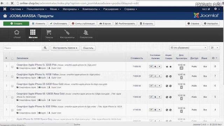224x126 pixels.
Task: Open status actions dropdown for iPhone 5c Yellow
Action: tap(160, 76)
